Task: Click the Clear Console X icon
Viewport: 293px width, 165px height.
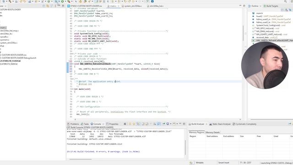Action: click(125, 124)
